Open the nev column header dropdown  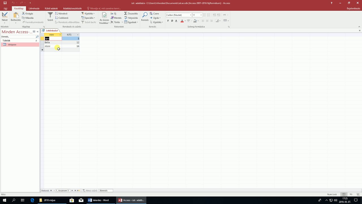(x=60, y=35)
